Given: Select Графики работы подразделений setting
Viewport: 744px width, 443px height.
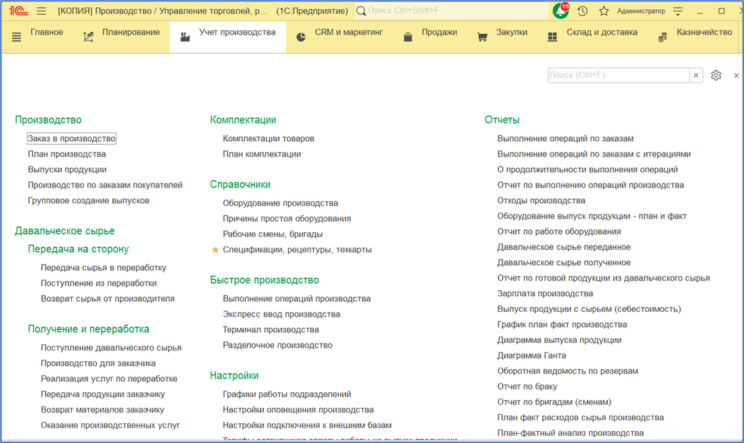Looking at the screenshot, I should 287,394.
